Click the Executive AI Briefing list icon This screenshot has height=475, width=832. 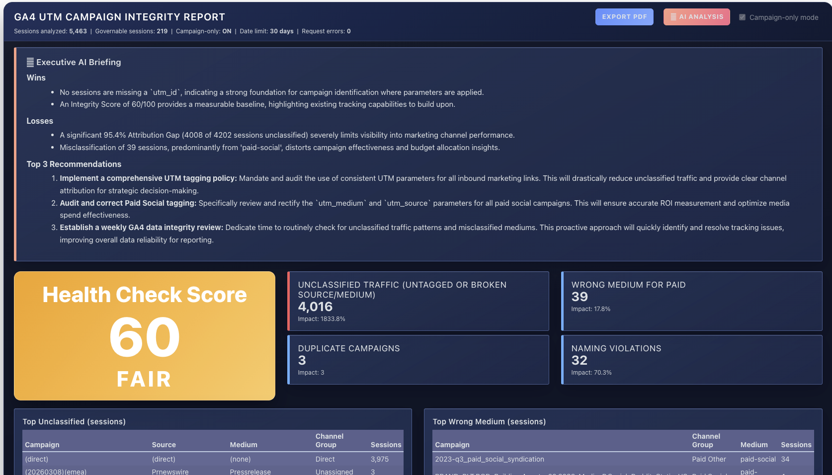[x=30, y=62]
